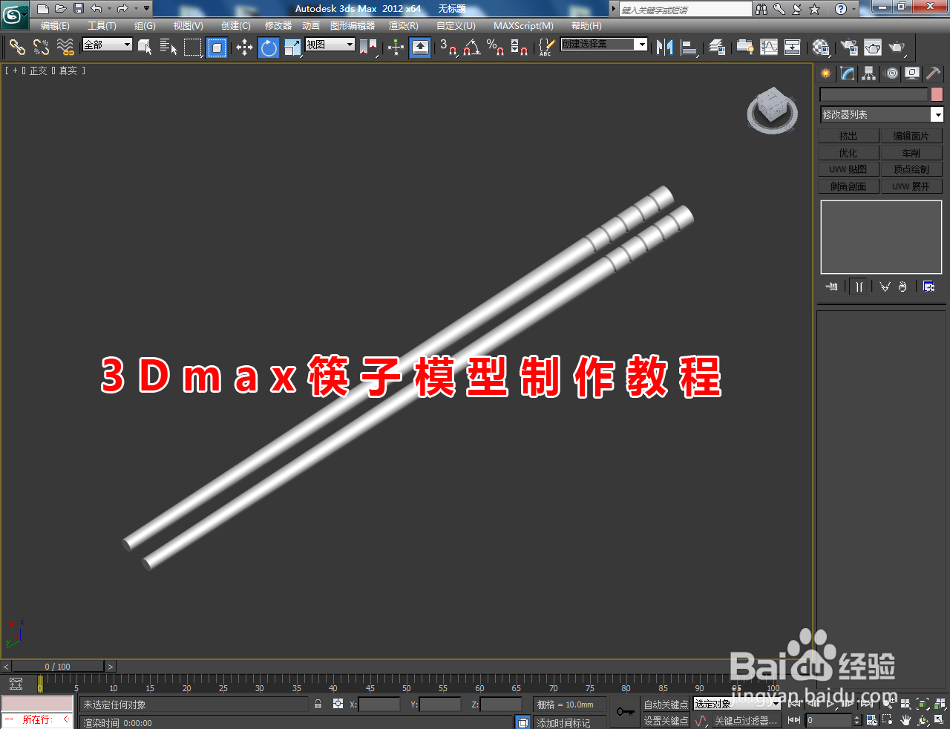Image resolution: width=950 pixels, height=729 pixels.
Task: Click the 车削 modifier button
Action: (911, 153)
